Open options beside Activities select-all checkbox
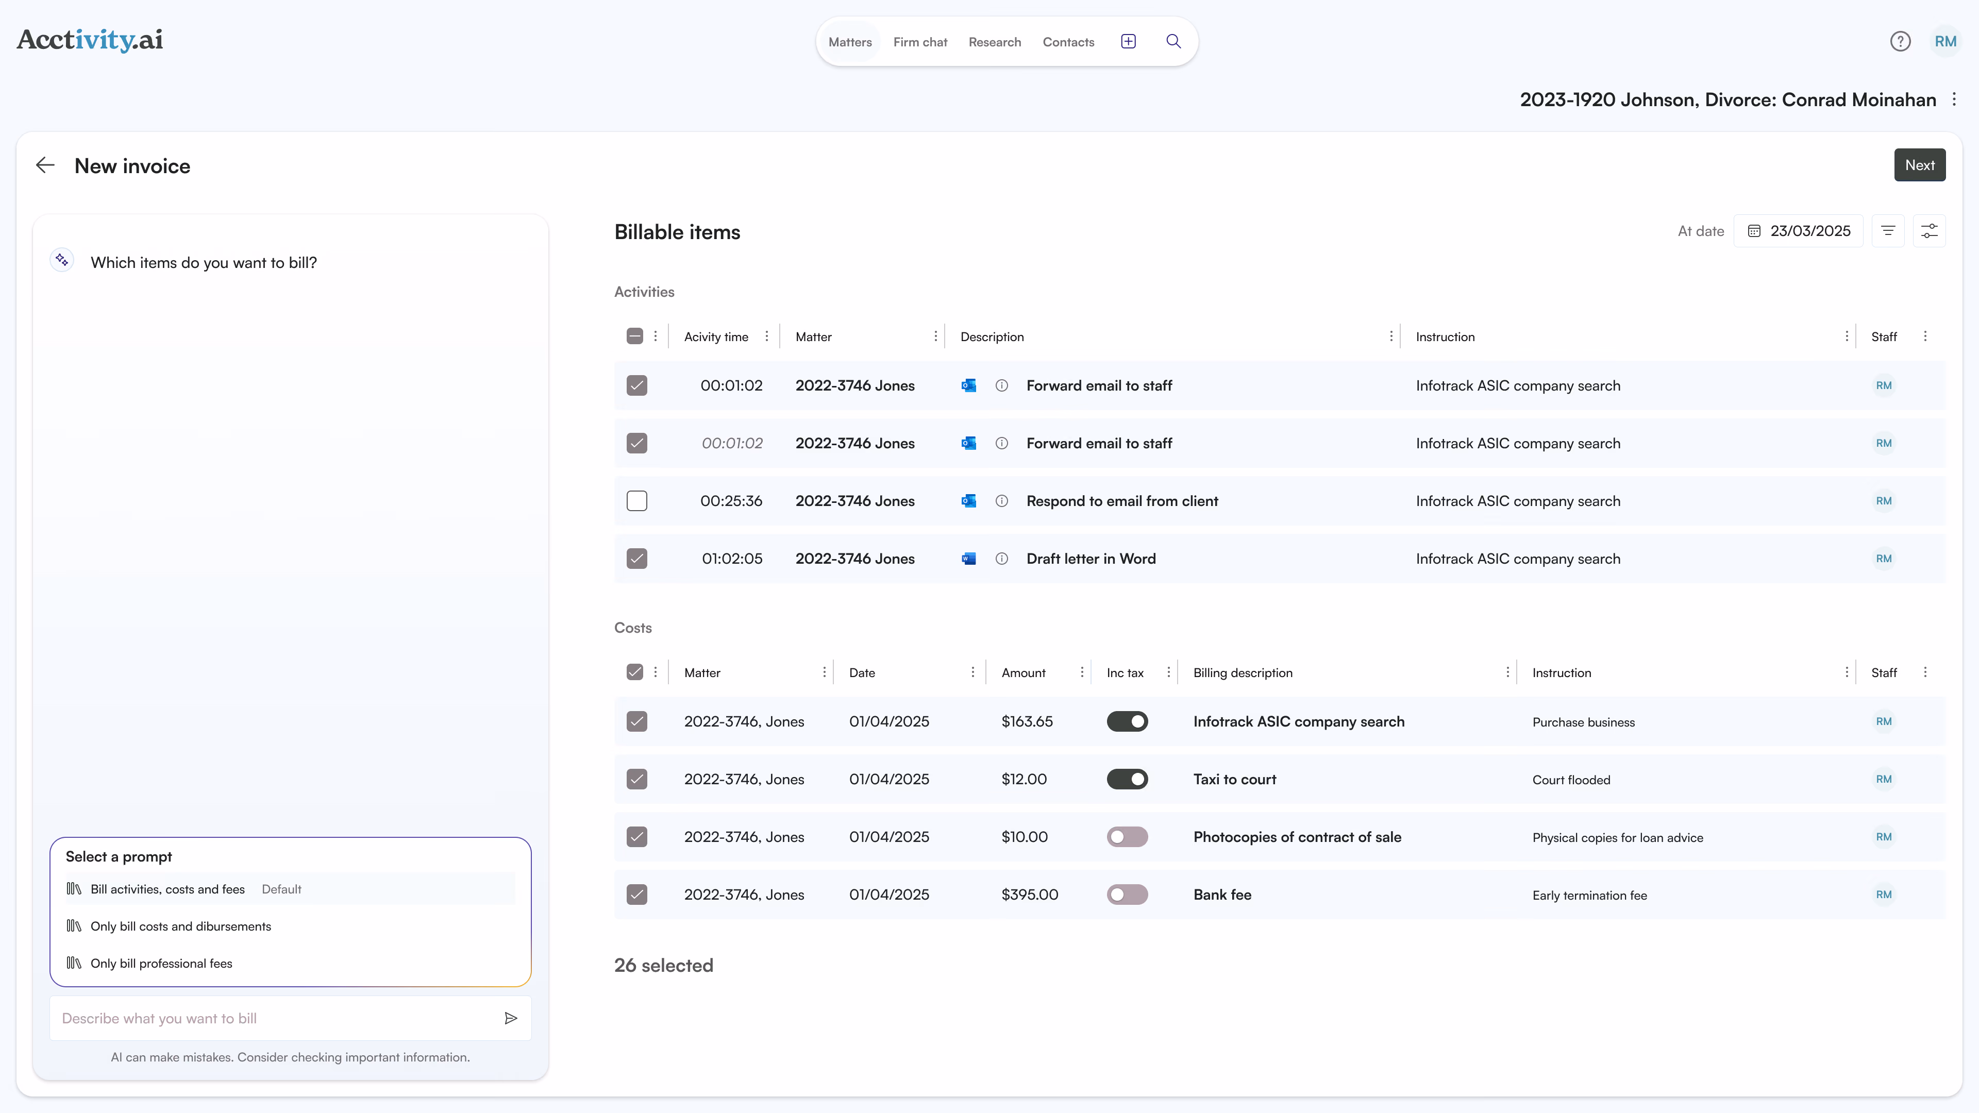 click(656, 336)
